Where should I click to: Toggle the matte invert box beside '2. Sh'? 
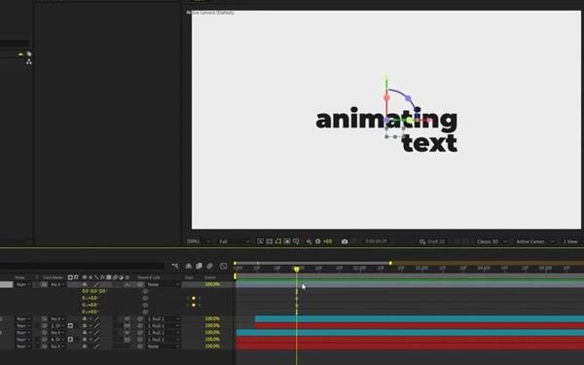70,325
